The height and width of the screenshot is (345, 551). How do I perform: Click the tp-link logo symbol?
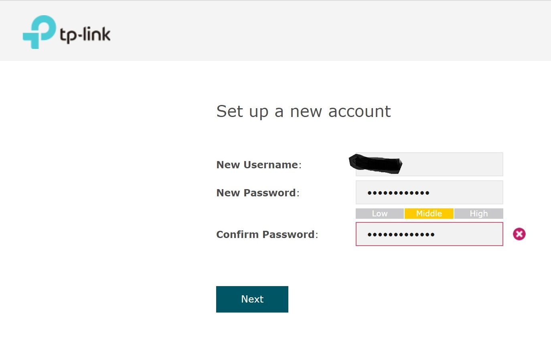tap(38, 32)
